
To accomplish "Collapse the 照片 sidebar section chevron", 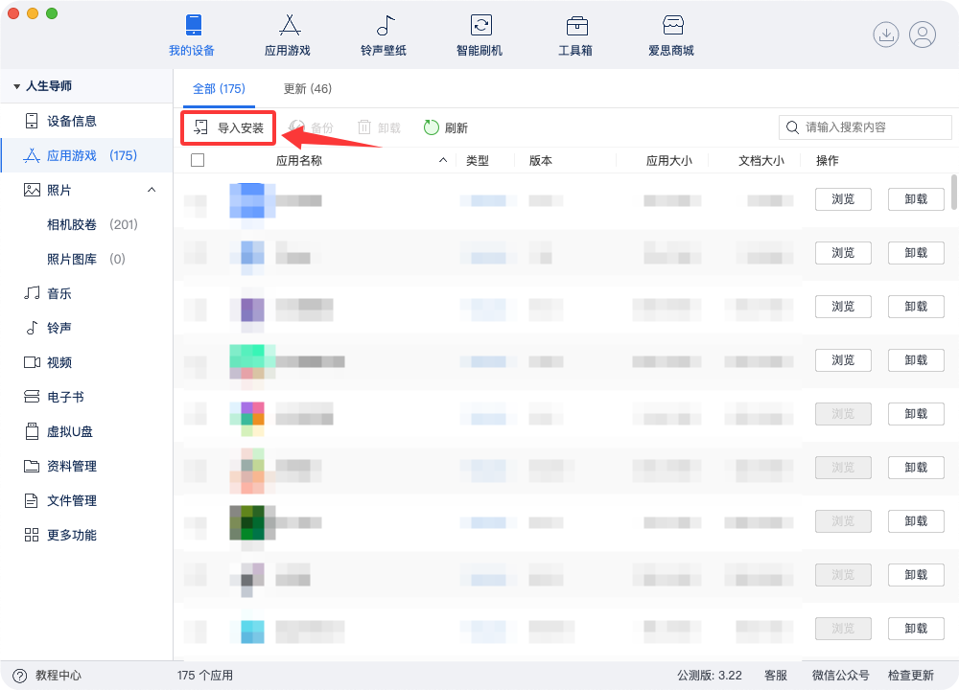I will (x=152, y=190).
